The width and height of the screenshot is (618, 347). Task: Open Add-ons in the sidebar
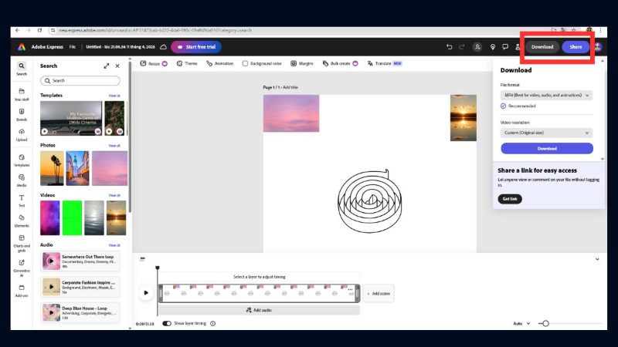22,291
